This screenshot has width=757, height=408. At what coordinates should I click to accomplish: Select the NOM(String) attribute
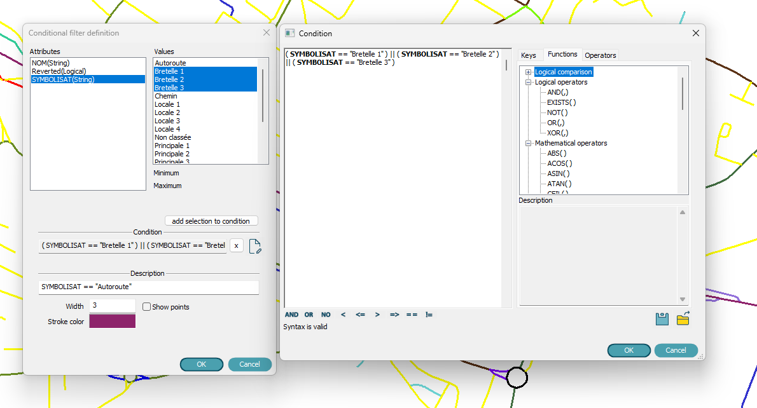(51, 63)
